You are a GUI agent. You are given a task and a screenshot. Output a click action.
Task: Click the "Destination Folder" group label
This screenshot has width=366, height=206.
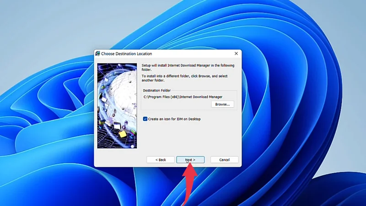pyautogui.click(x=156, y=91)
